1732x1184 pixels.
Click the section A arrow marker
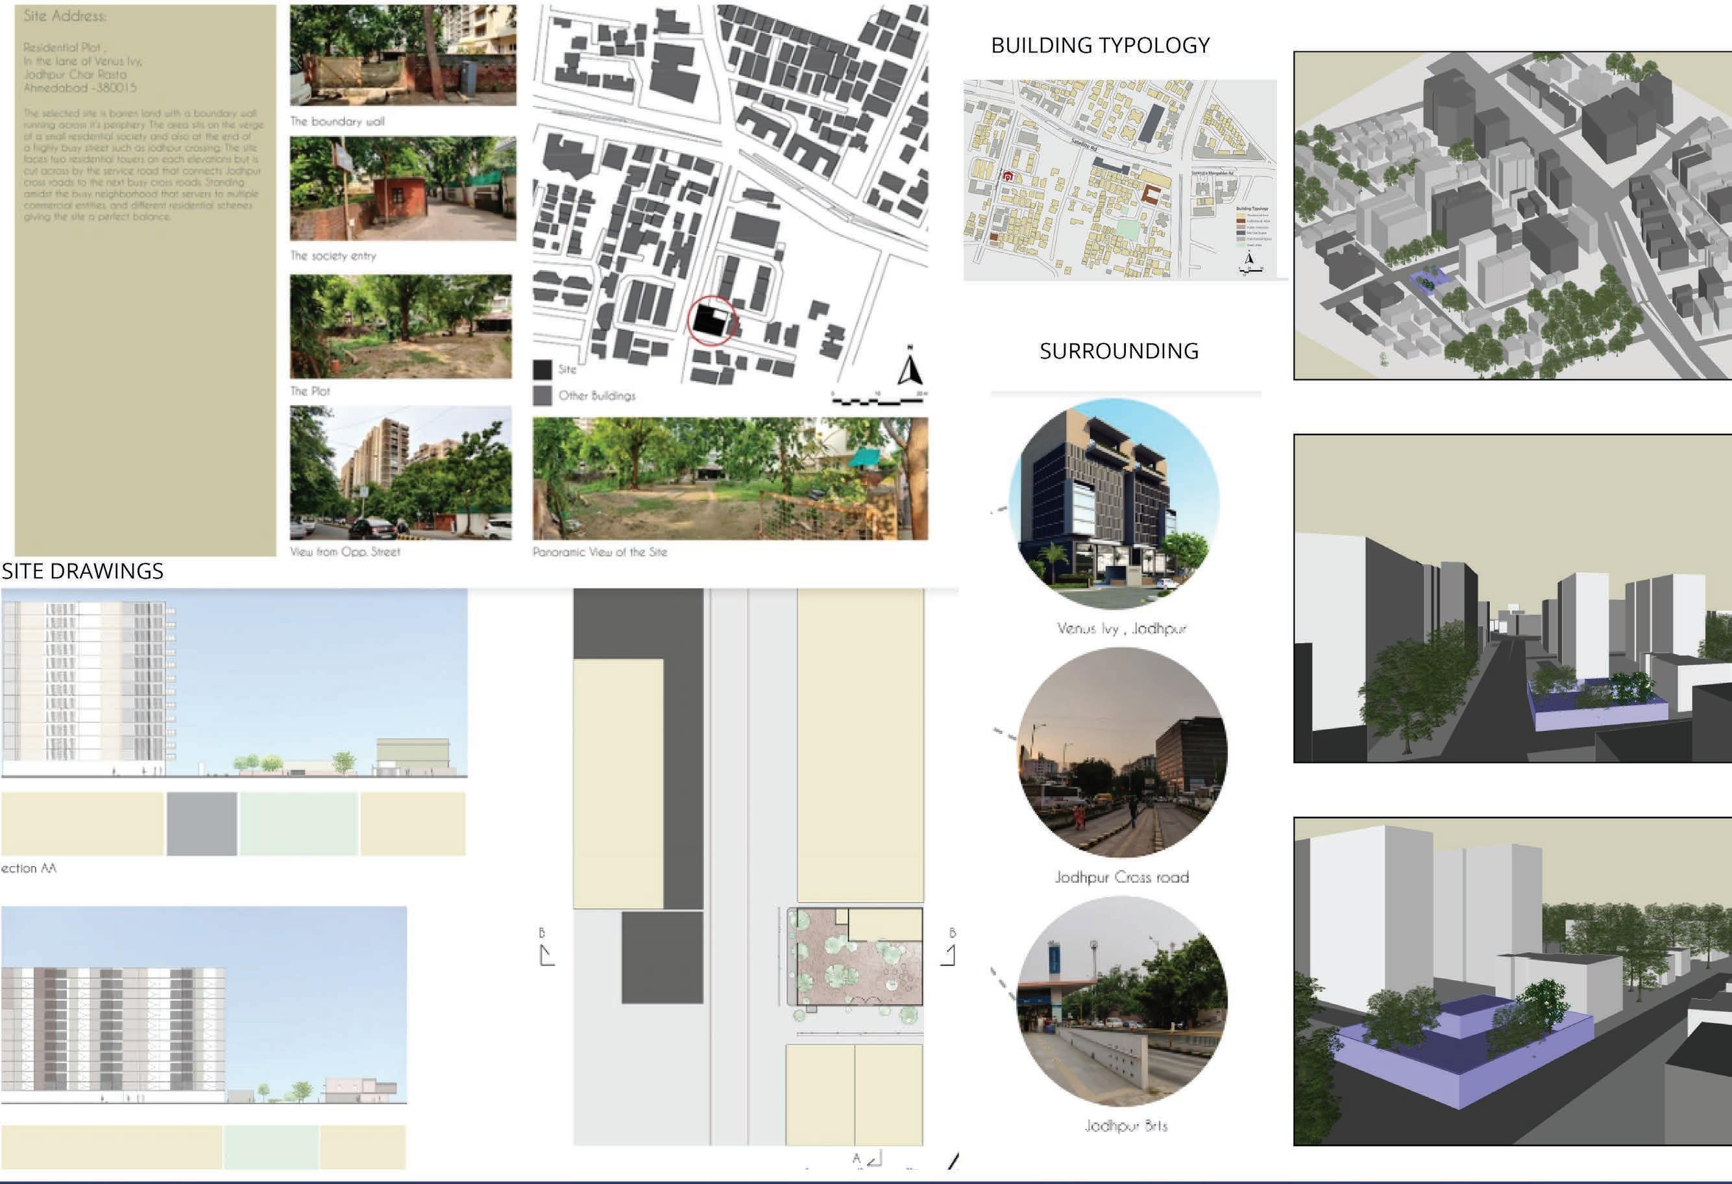pos(873,1159)
